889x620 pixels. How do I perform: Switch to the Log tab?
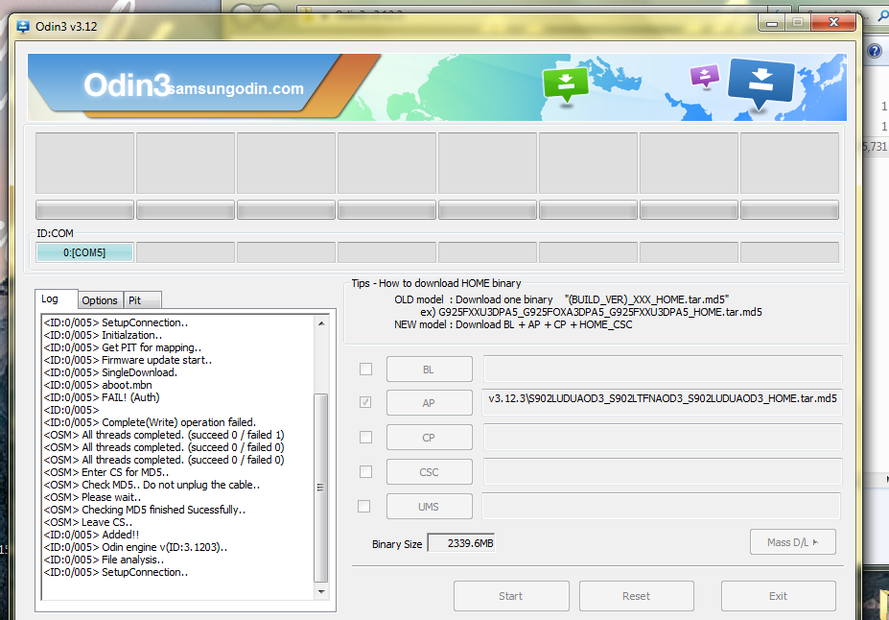[x=57, y=298]
